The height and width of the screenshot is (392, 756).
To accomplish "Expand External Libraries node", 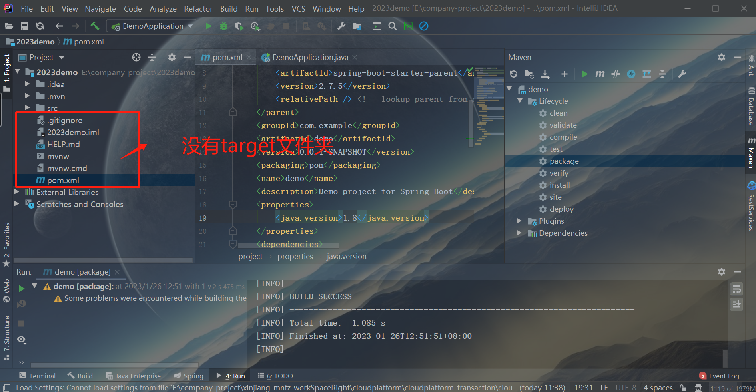I will pyautogui.click(x=17, y=192).
